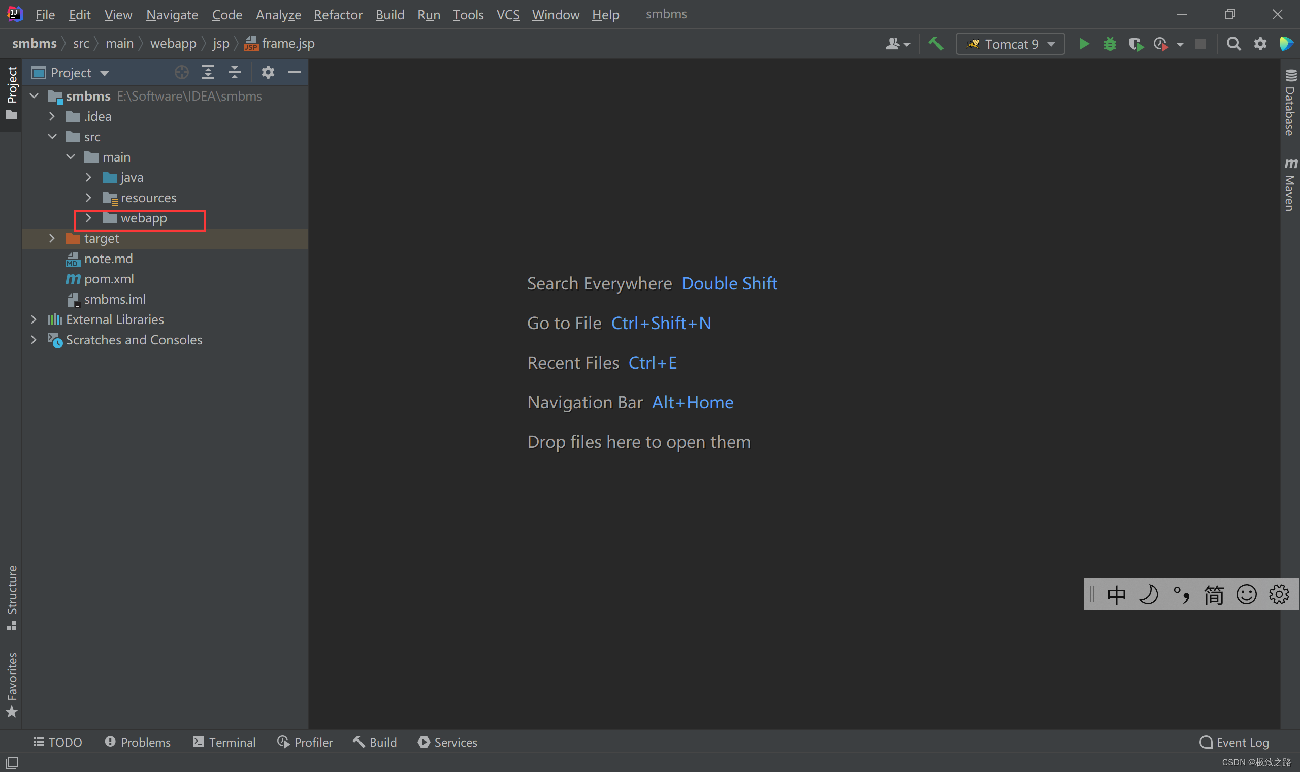Viewport: 1300px width, 772px height.
Task: Select note.md in project tree
Action: pyautogui.click(x=108, y=259)
